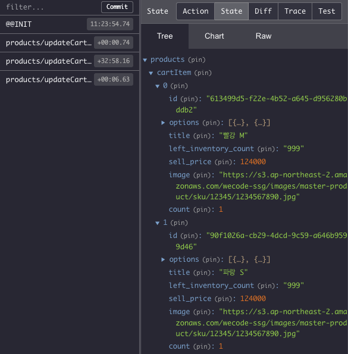
Task: Collapse cartItem index 1 node
Action: click(157, 223)
